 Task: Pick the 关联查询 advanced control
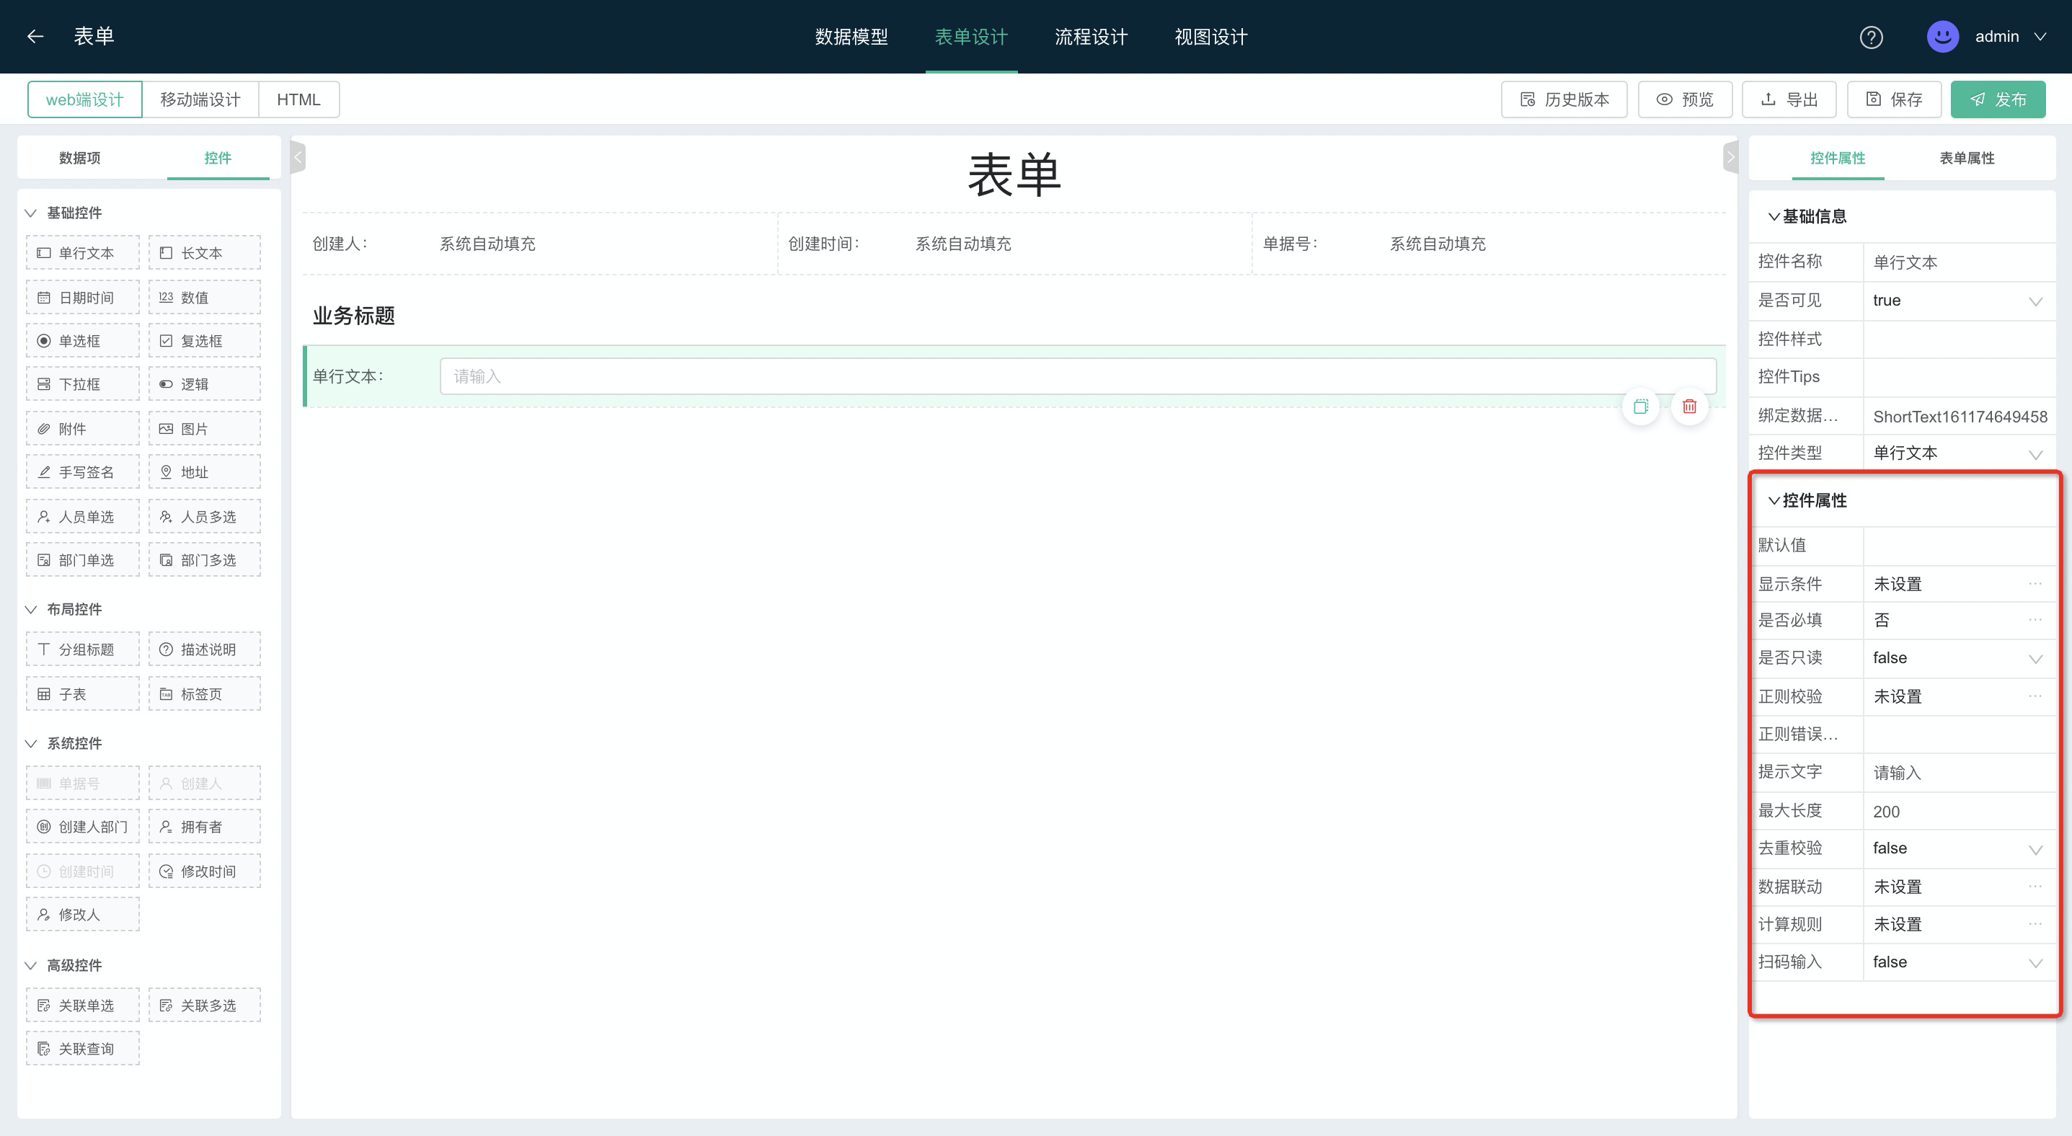pyautogui.click(x=83, y=1048)
